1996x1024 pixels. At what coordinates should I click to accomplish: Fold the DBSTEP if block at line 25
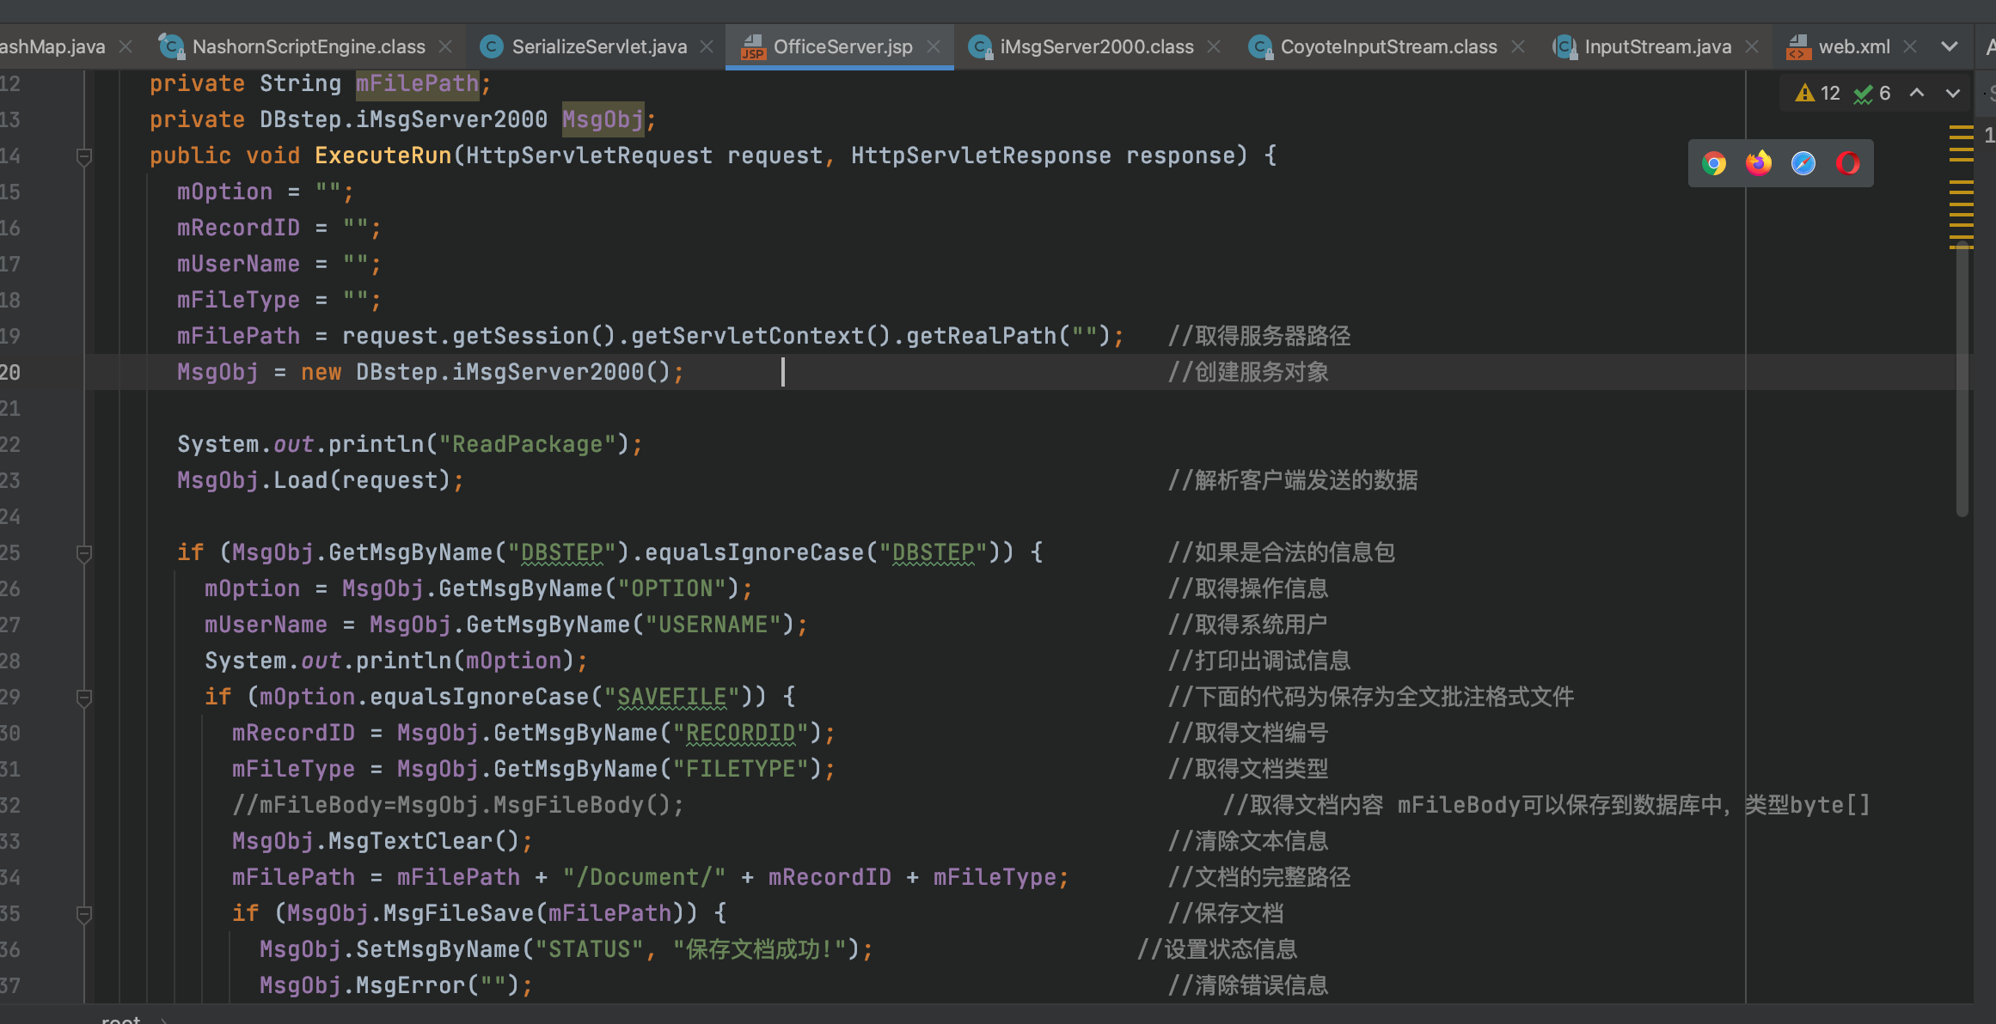(x=84, y=553)
